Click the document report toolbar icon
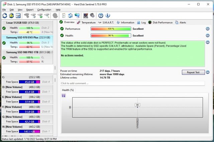 63,16
